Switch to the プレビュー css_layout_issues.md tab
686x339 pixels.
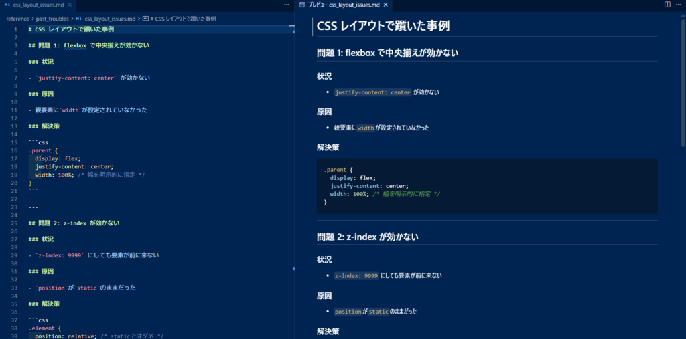point(344,5)
